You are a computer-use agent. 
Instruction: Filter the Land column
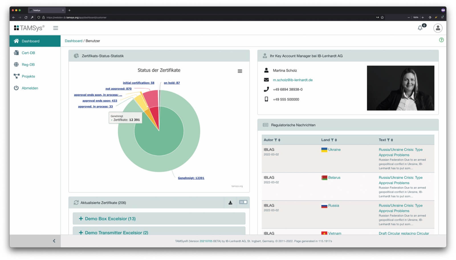click(332, 140)
